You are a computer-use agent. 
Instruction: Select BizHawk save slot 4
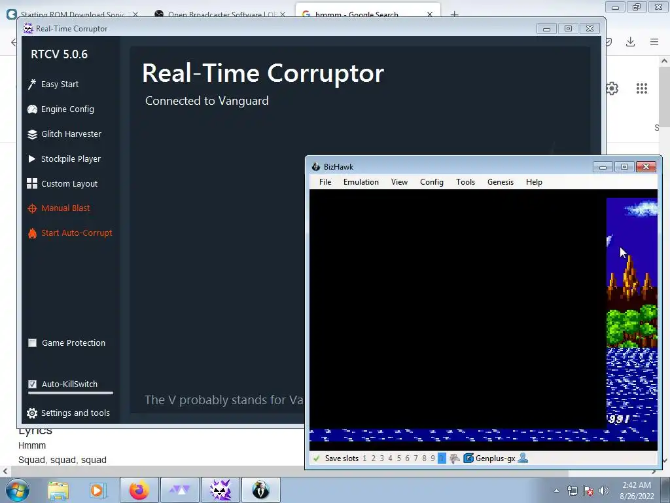tap(390, 458)
